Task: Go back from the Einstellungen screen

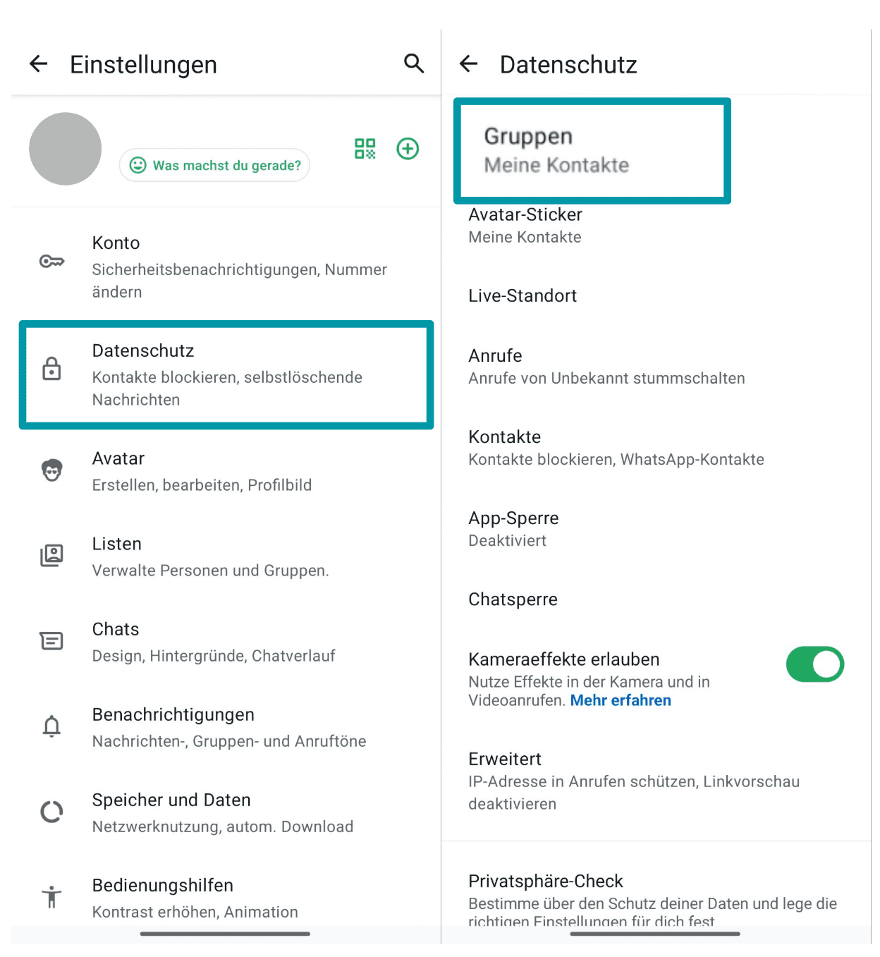Action: coord(39,64)
